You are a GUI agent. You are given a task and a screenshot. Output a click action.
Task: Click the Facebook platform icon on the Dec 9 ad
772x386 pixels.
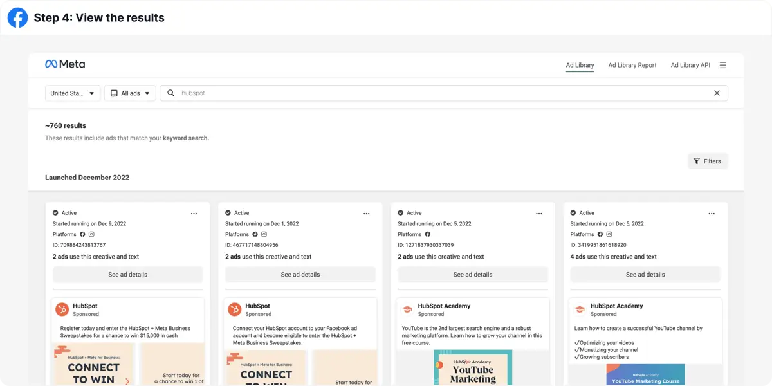tap(82, 235)
